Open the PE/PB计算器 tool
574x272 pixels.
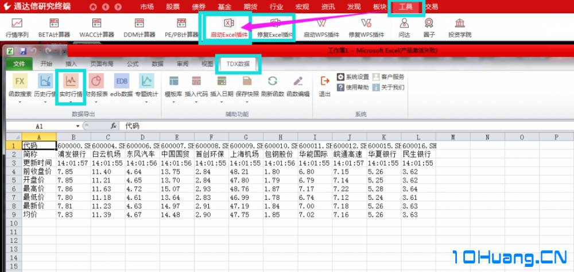(x=181, y=29)
